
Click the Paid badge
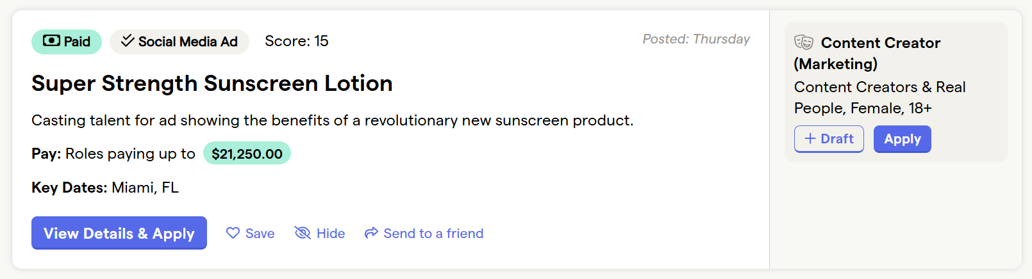tap(67, 42)
